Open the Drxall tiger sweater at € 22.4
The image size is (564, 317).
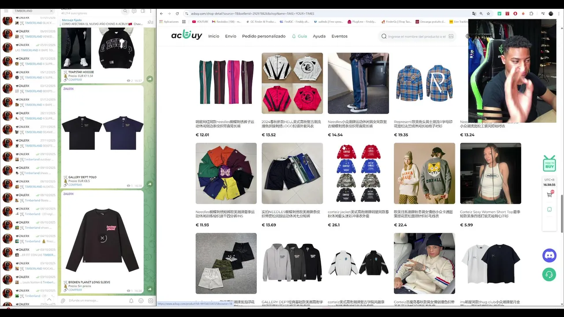424,173
